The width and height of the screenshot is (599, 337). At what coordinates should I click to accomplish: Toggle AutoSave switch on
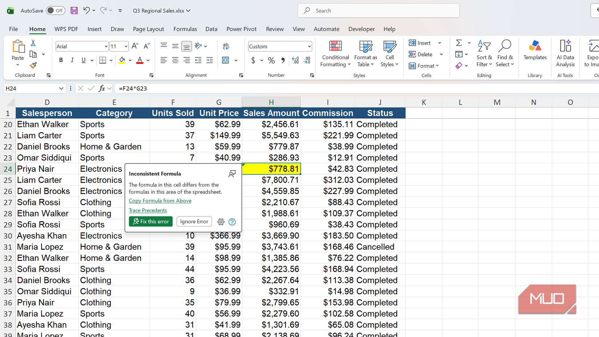(56, 11)
